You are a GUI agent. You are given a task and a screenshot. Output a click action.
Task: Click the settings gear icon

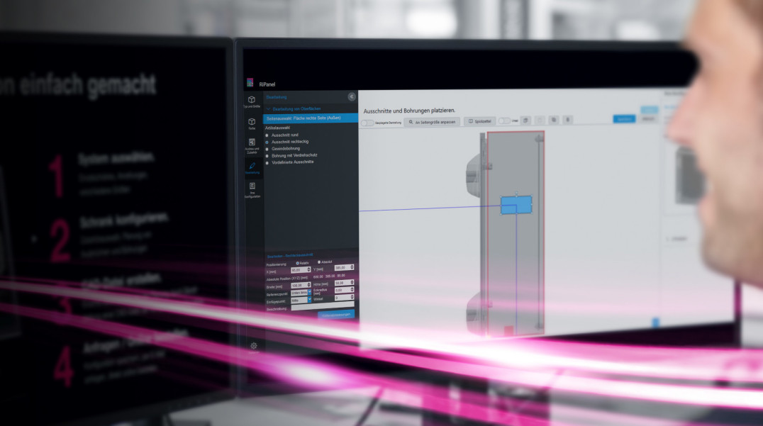[x=253, y=346]
